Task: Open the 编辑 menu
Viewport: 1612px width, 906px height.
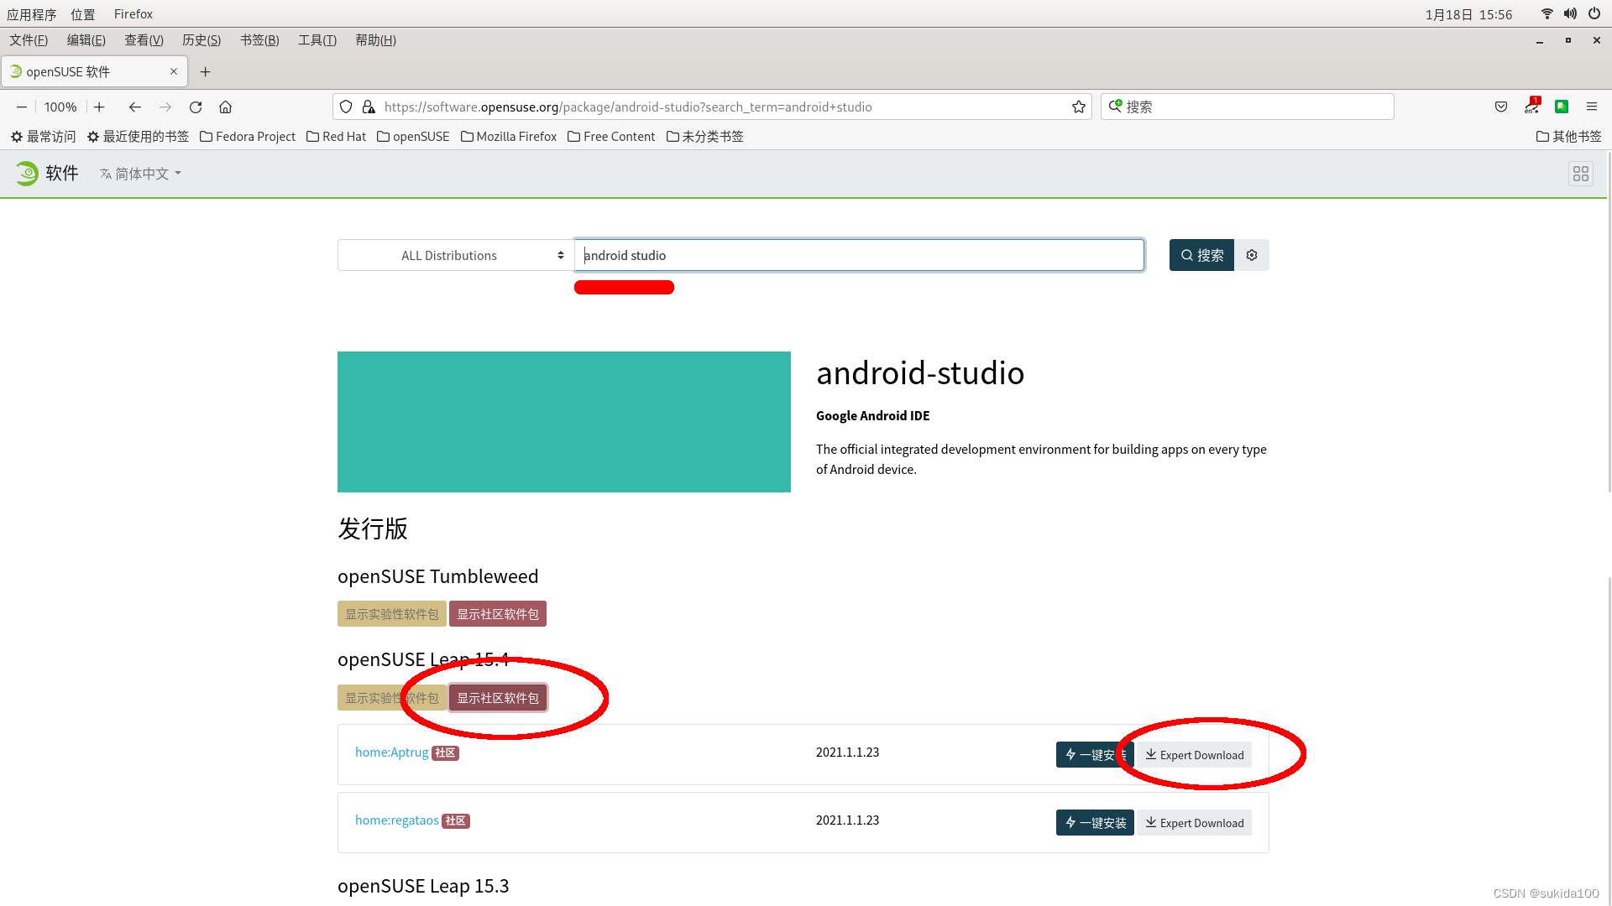Action: [x=86, y=40]
